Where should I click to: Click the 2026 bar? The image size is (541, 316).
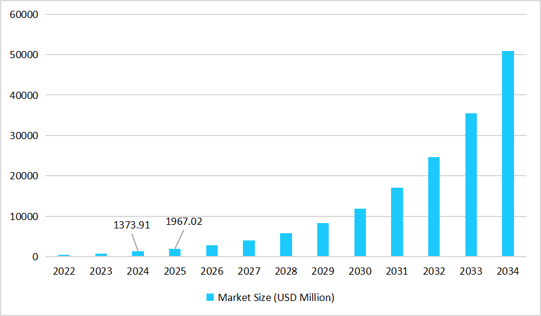(212, 251)
